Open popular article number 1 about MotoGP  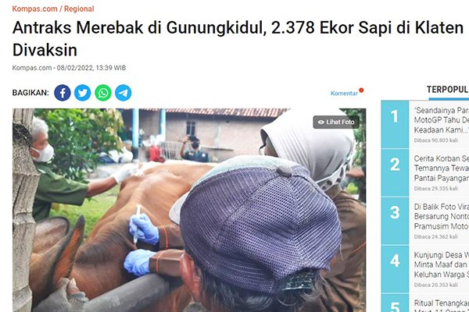click(441, 120)
